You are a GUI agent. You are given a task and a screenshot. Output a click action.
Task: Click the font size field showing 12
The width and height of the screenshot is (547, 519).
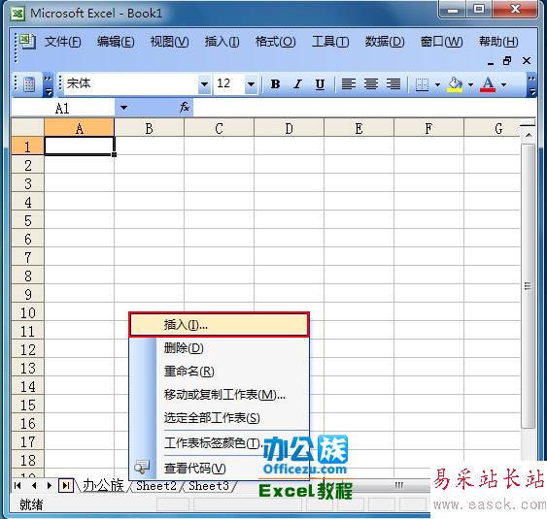click(229, 84)
